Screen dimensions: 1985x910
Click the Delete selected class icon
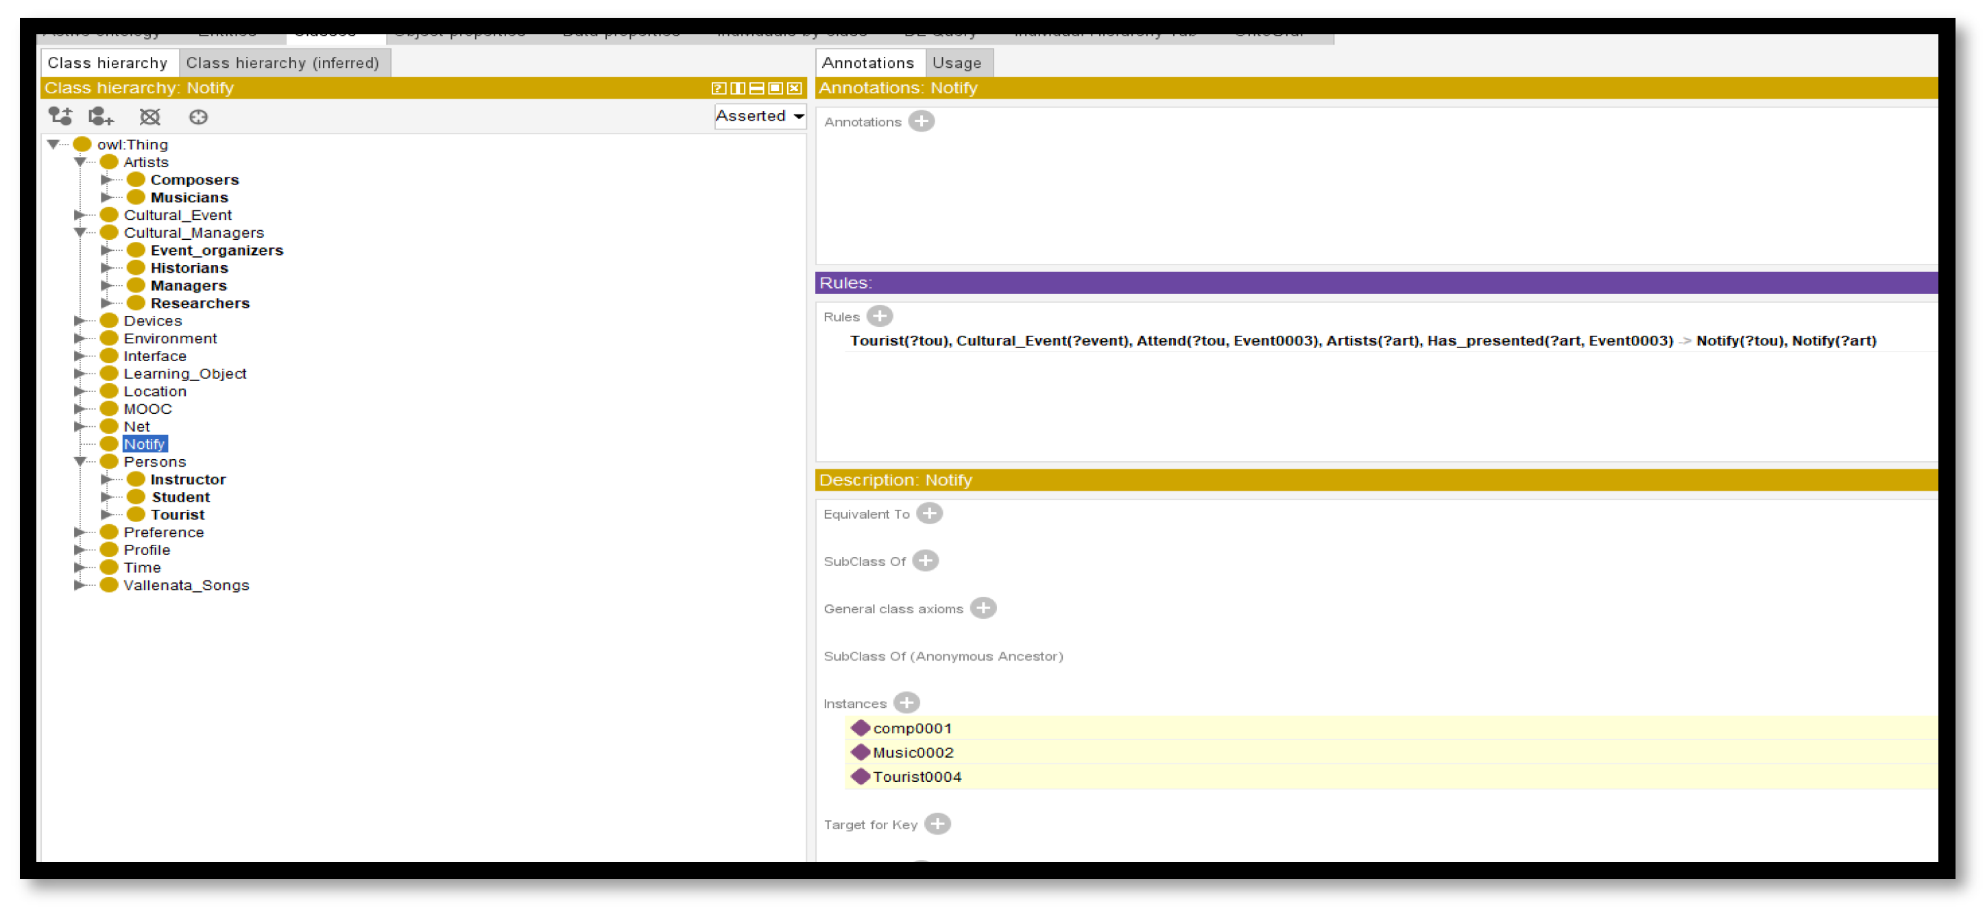(149, 116)
